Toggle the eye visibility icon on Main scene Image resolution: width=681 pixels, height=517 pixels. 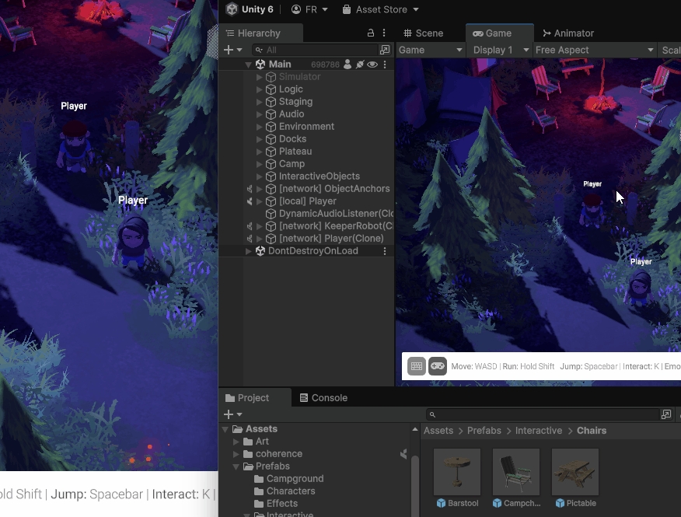pos(372,65)
